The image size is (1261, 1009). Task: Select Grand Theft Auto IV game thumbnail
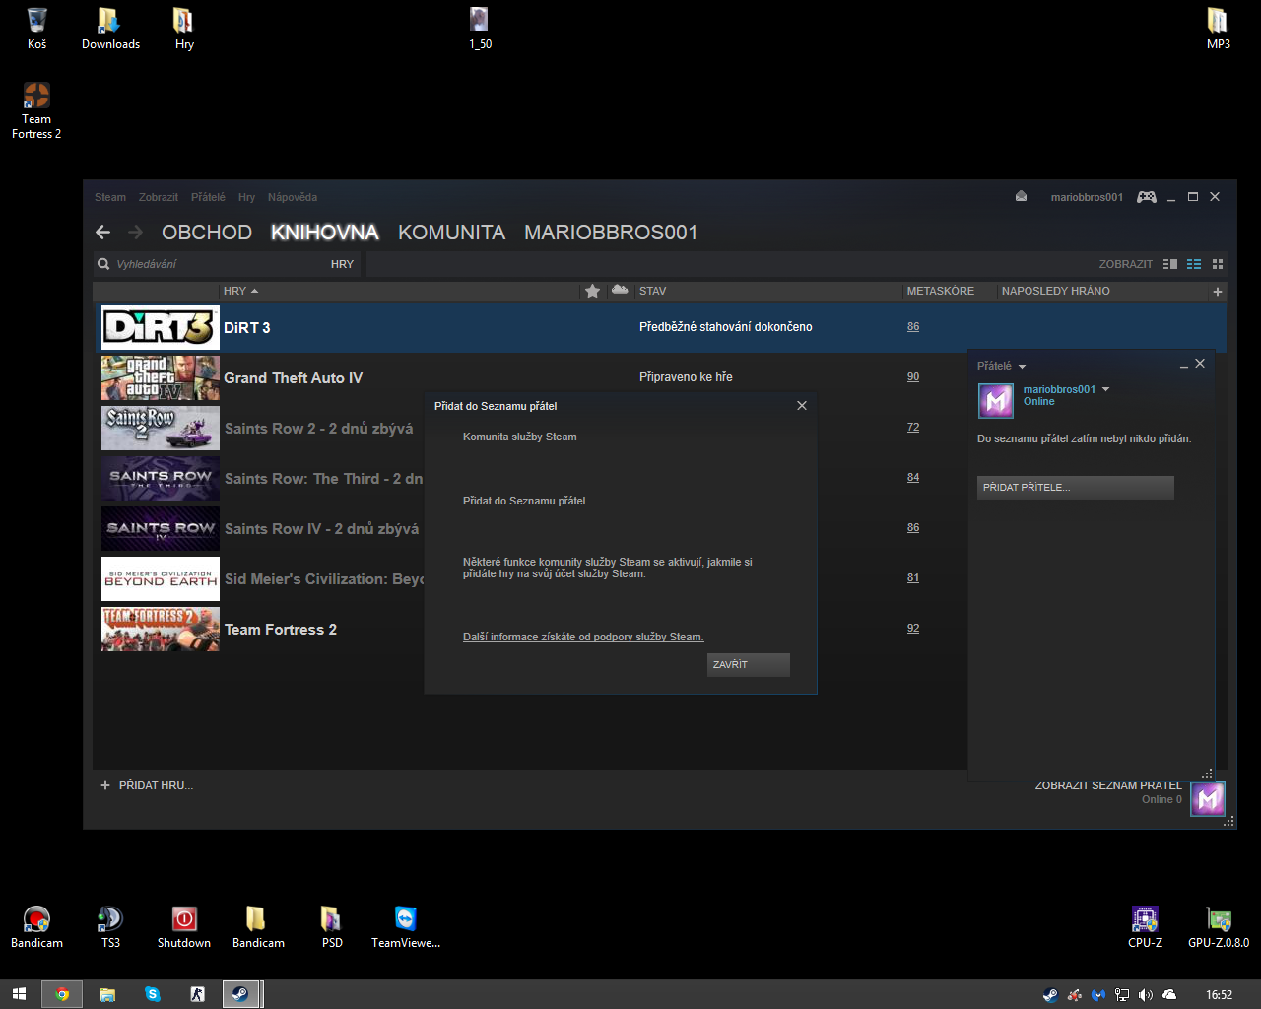[161, 377]
